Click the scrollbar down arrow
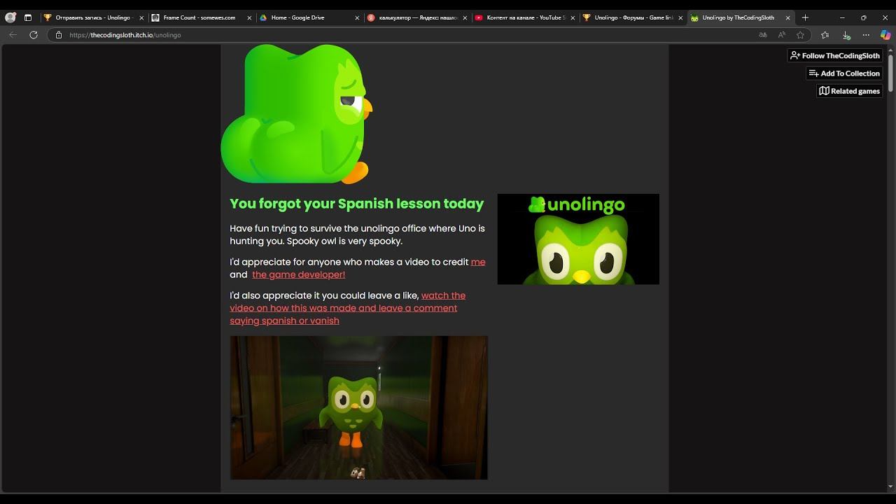This screenshot has height=504, width=896. (x=890, y=486)
